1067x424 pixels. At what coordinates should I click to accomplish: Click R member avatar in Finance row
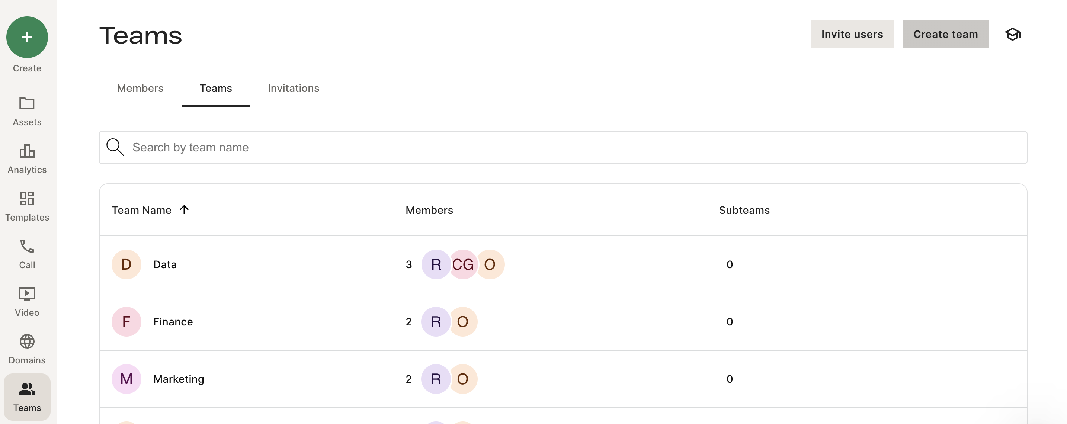(436, 322)
